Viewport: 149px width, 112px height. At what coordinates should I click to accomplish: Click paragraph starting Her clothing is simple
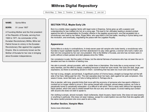(97, 97)
